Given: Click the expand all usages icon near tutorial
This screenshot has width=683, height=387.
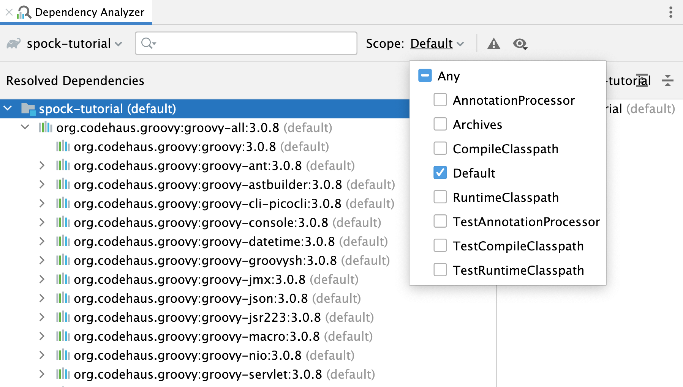Looking at the screenshot, I should (x=642, y=80).
